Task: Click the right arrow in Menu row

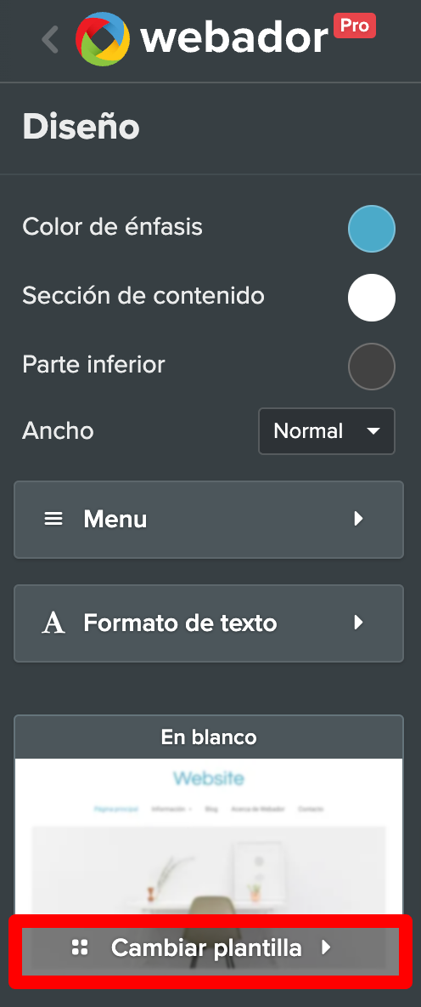Action: click(359, 519)
